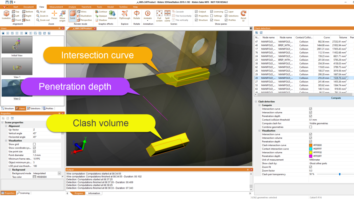Collapse Alignment section in Properties
354x199 pixels.
(6, 126)
